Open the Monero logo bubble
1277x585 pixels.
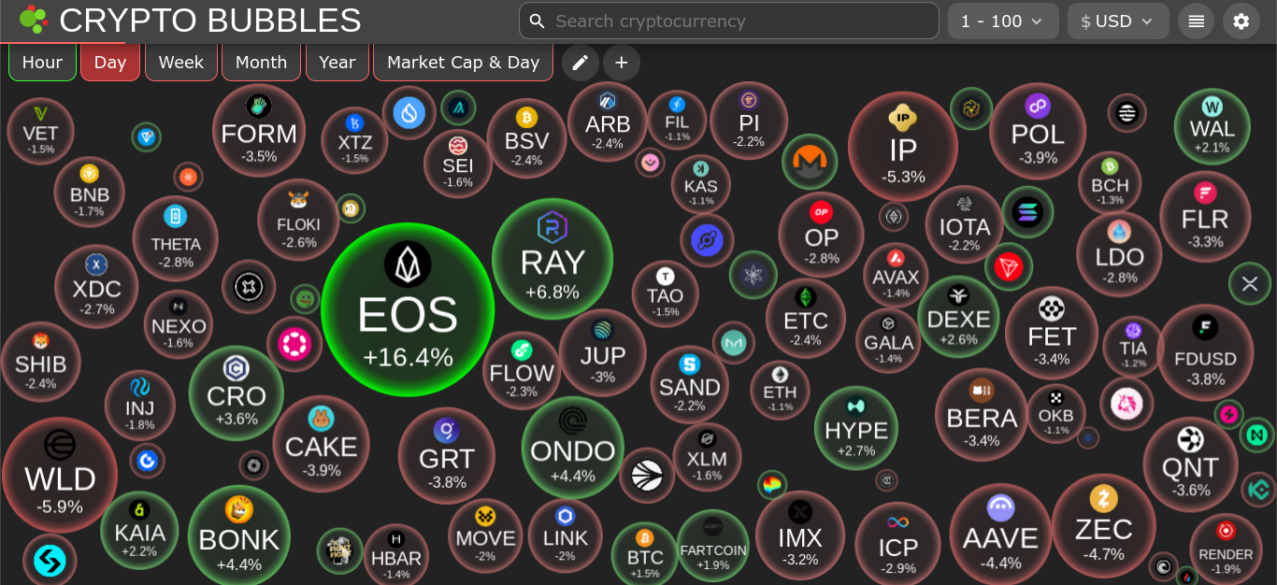tap(810, 162)
